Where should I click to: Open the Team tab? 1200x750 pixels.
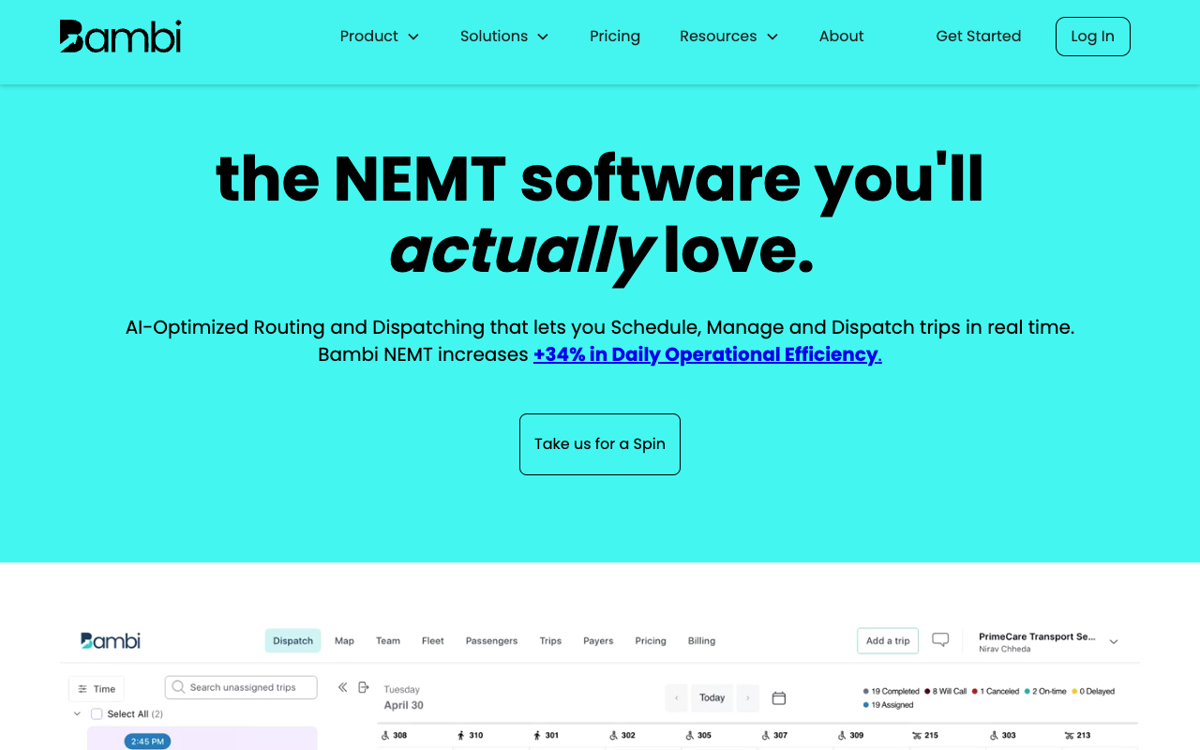click(x=388, y=641)
